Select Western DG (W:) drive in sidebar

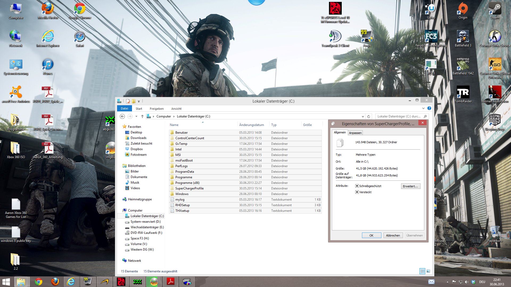coord(142,250)
